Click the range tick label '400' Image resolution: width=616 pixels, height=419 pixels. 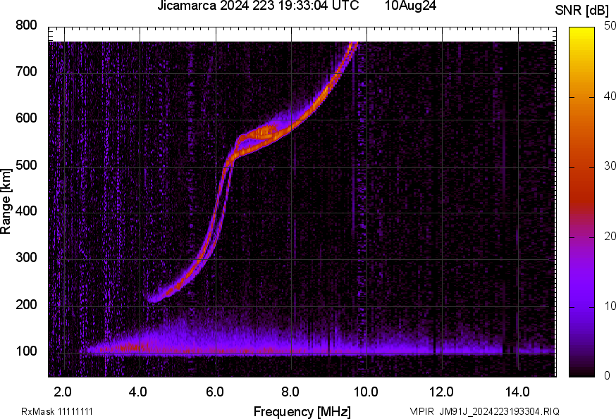[x=26, y=211]
